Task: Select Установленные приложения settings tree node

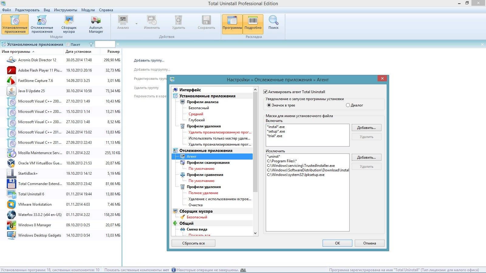Action: coord(207,96)
